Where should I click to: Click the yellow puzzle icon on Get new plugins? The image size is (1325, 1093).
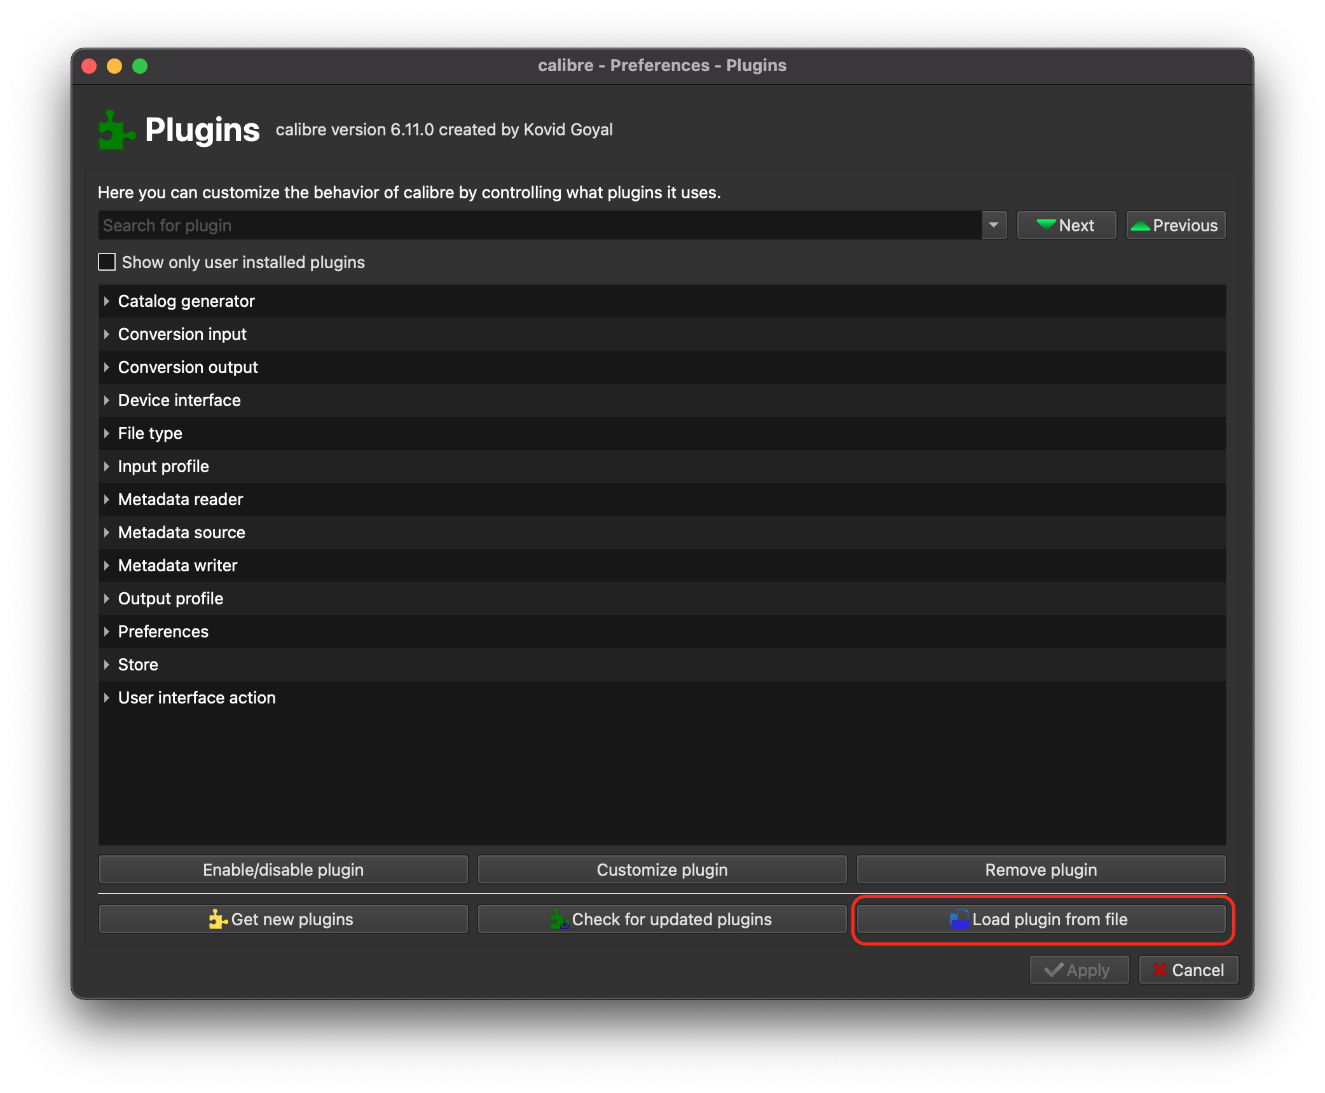(217, 919)
